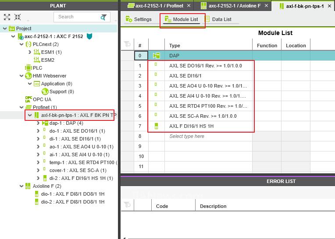
Task: Click the Error List reset filter icon
Action: pyautogui.click(x=127, y=205)
